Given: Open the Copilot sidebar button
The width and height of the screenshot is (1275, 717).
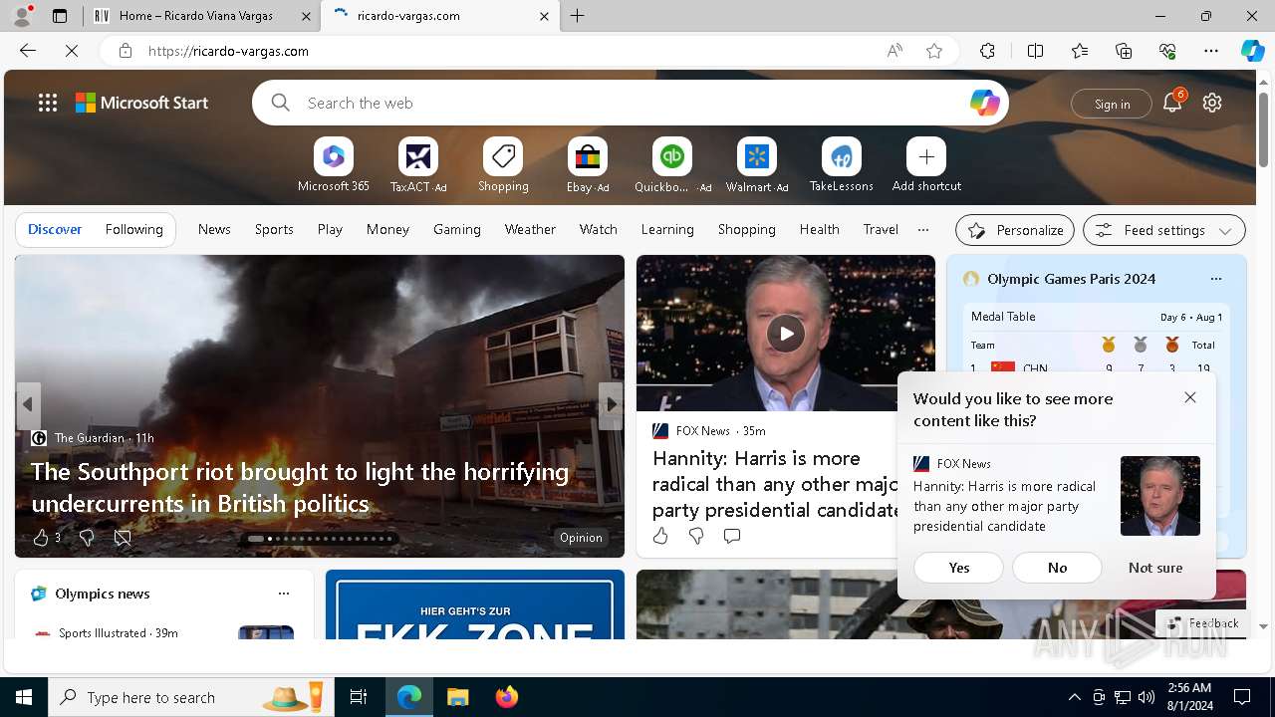Looking at the screenshot, I should coord(1252,51).
